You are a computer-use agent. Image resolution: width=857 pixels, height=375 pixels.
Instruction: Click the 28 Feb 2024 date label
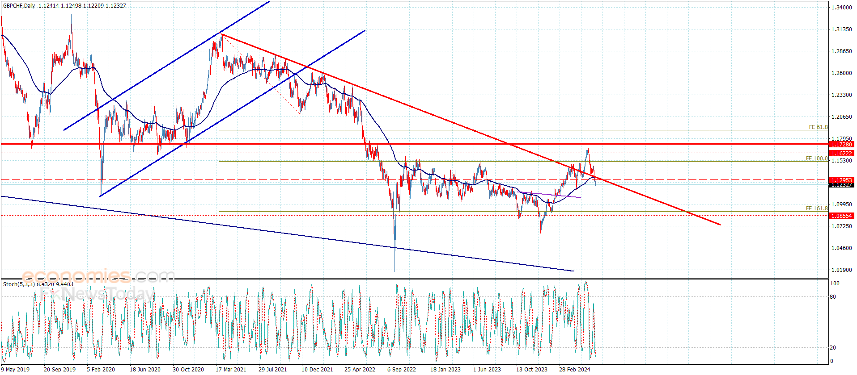click(574, 369)
